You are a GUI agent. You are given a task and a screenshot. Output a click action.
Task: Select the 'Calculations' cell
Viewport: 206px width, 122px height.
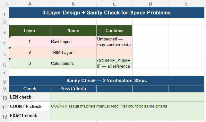[x=73, y=64]
